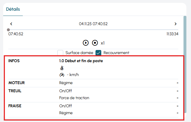Select the Force de traction row
This screenshot has height=122, width=191.
[74, 98]
